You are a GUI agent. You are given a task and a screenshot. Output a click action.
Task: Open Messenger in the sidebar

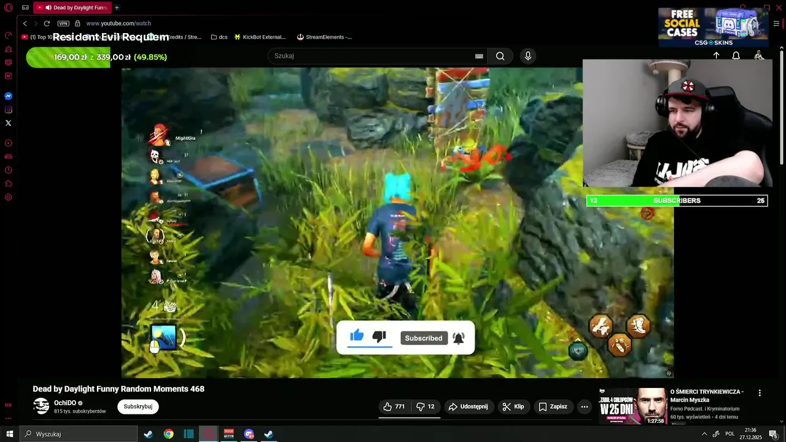(8, 96)
